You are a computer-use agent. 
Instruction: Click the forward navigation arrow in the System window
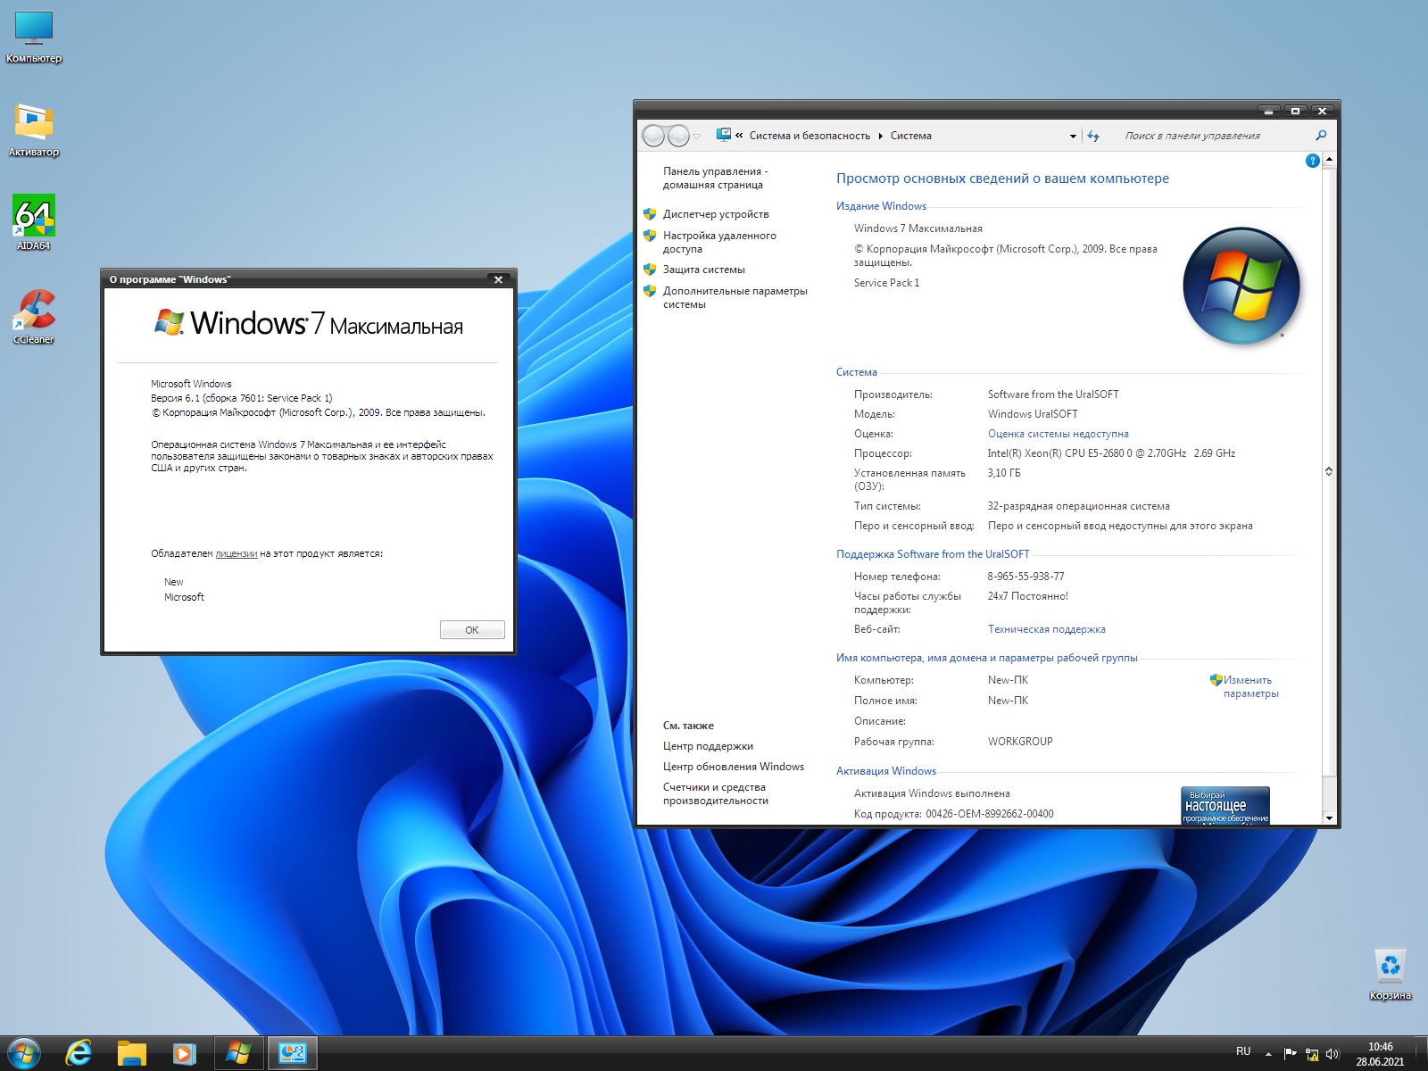click(678, 136)
